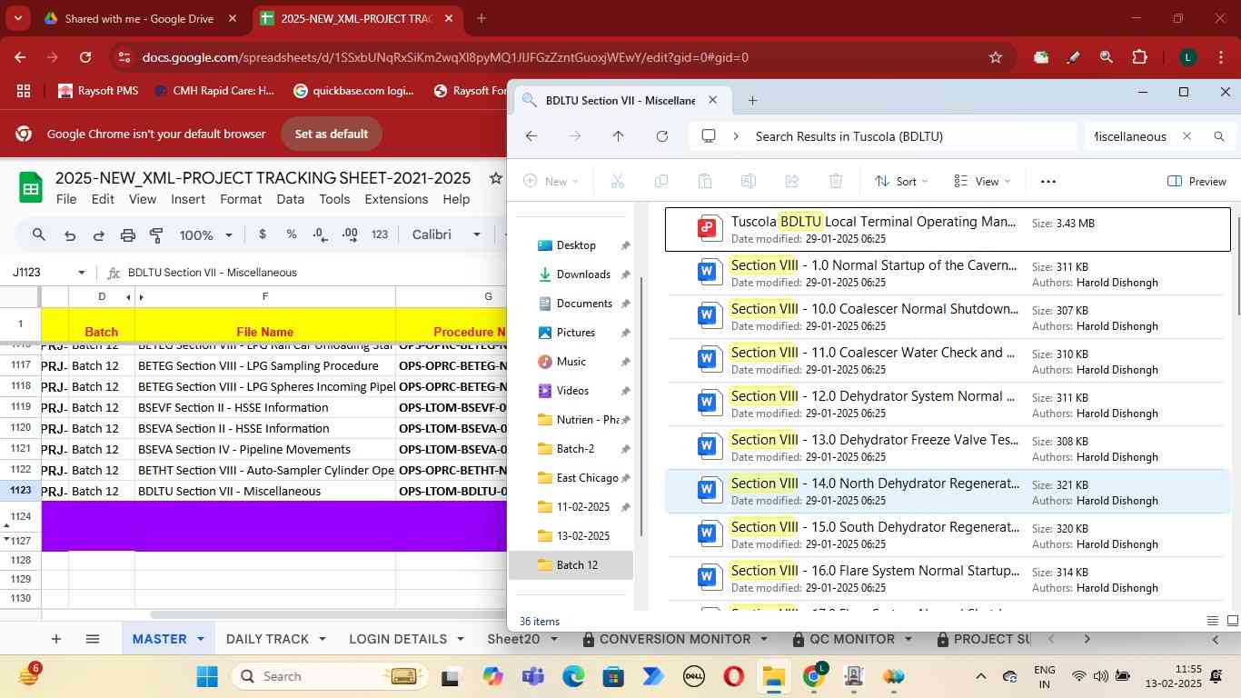Format as currency with dollar icon
The height and width of the screenshot is (698, 1241).
(x=263, y=234)
